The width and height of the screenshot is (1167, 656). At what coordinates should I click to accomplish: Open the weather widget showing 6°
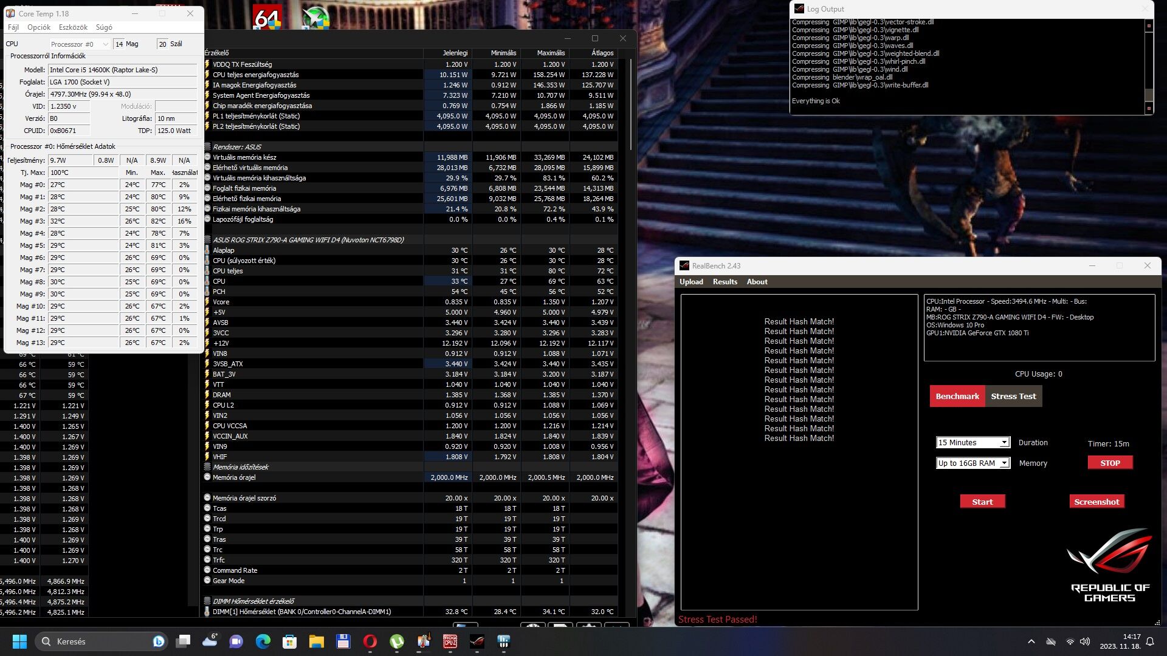pyautogui.click(x=210, y=641)
